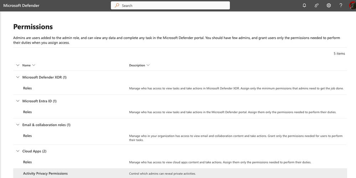Collapse all groups via header chevron
Image resolution: width=356 pixels, height=178 pixels.
(x=18, y=65)
